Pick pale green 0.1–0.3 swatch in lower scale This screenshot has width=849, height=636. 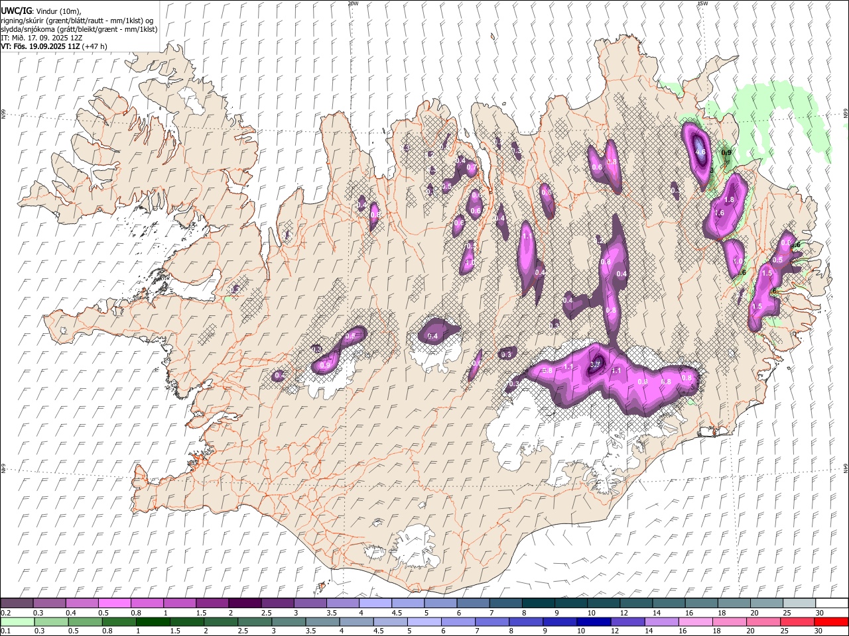[x=17, y=622]
